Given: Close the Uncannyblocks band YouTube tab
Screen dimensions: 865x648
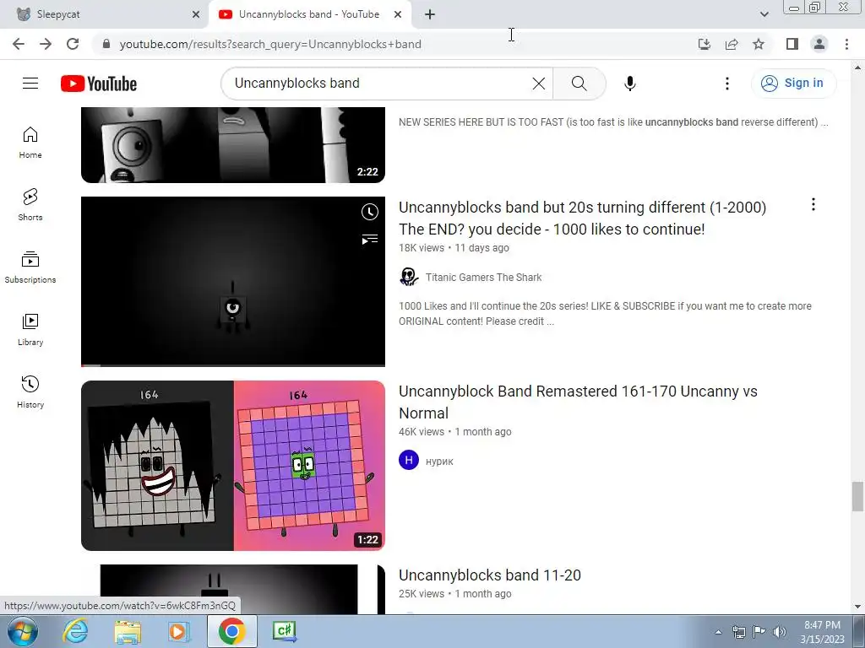Looking at the screenshot, I should 398,14.
